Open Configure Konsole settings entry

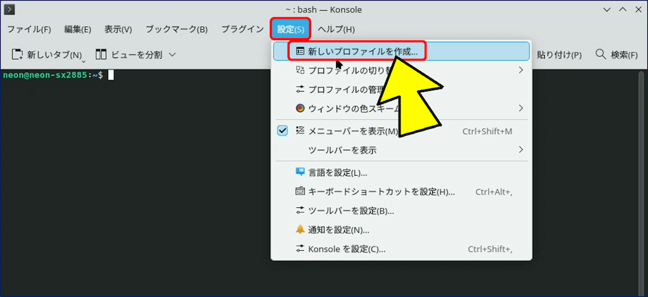346,249
